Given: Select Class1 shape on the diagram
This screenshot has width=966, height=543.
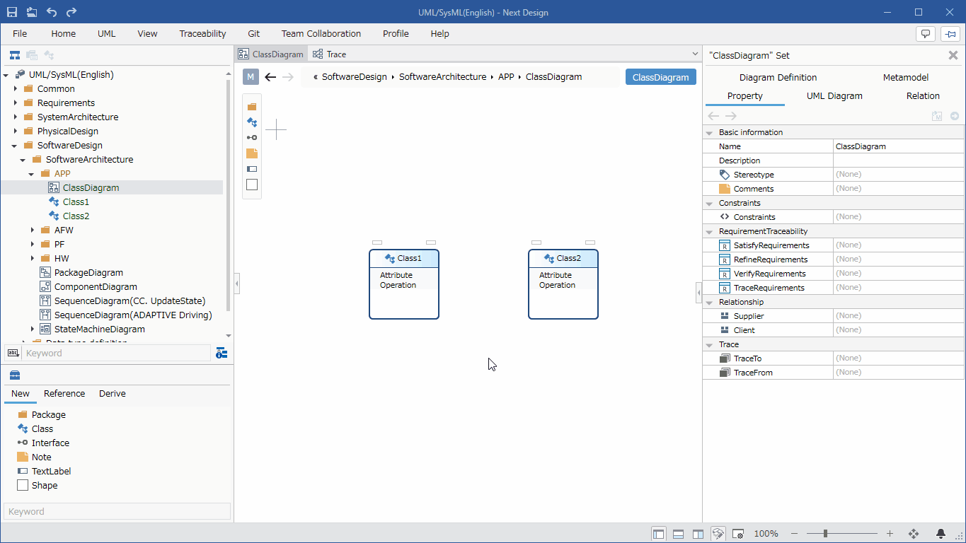Looking at the screenshot, I should (x=404, y=284).
